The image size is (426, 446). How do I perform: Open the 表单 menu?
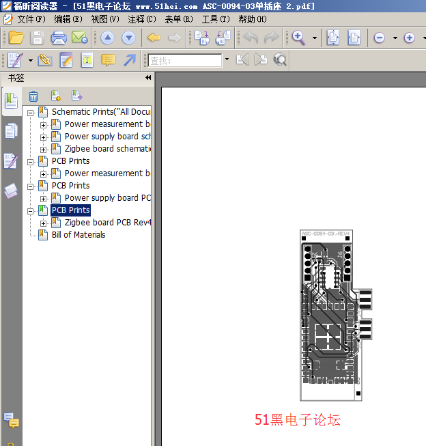179,19
